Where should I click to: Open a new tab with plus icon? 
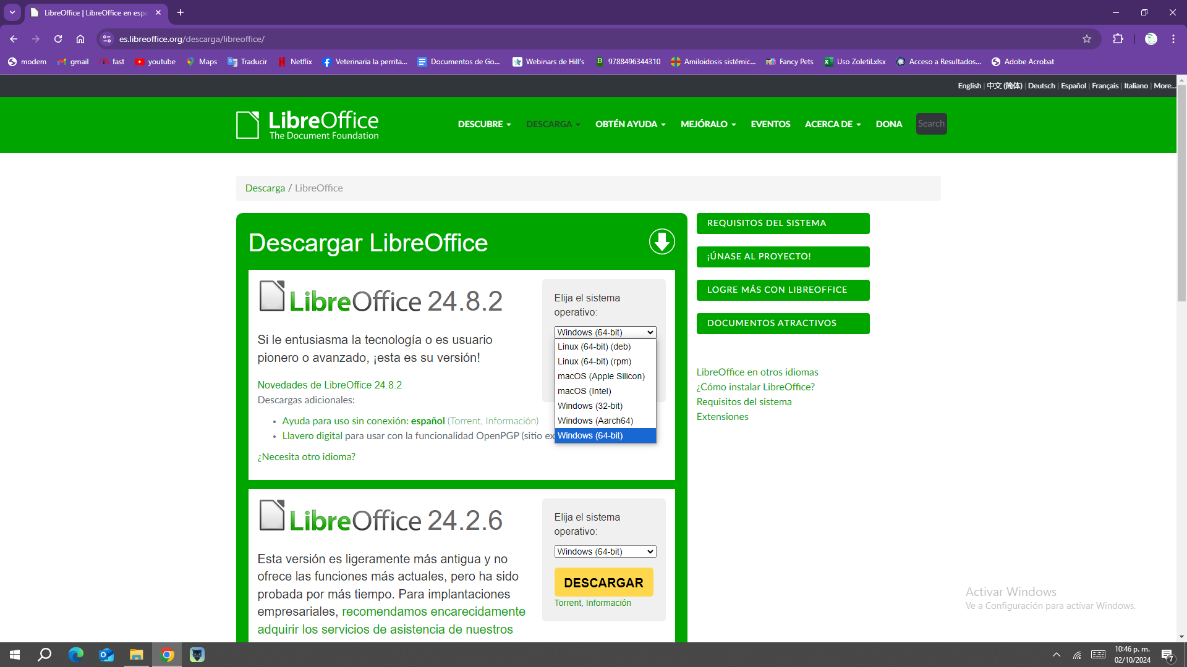[181, 12]
